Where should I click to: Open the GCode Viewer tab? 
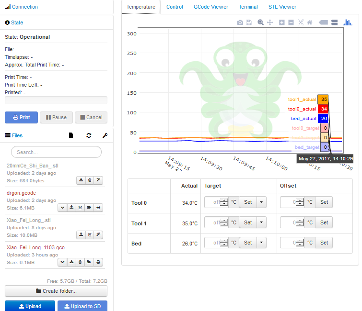pyautogui.click(x=211, y=7)
